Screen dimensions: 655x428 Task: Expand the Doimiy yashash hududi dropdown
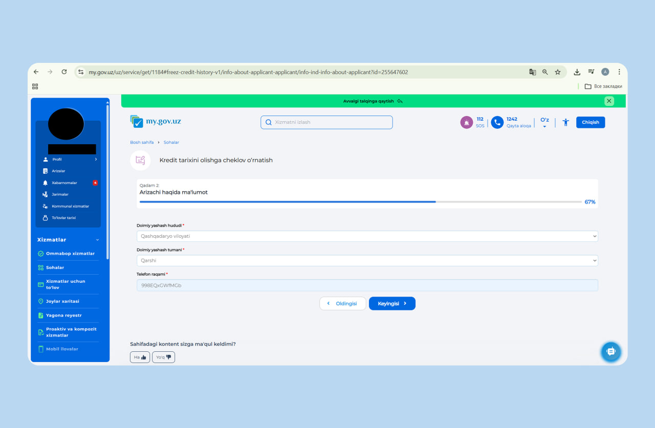367,236
